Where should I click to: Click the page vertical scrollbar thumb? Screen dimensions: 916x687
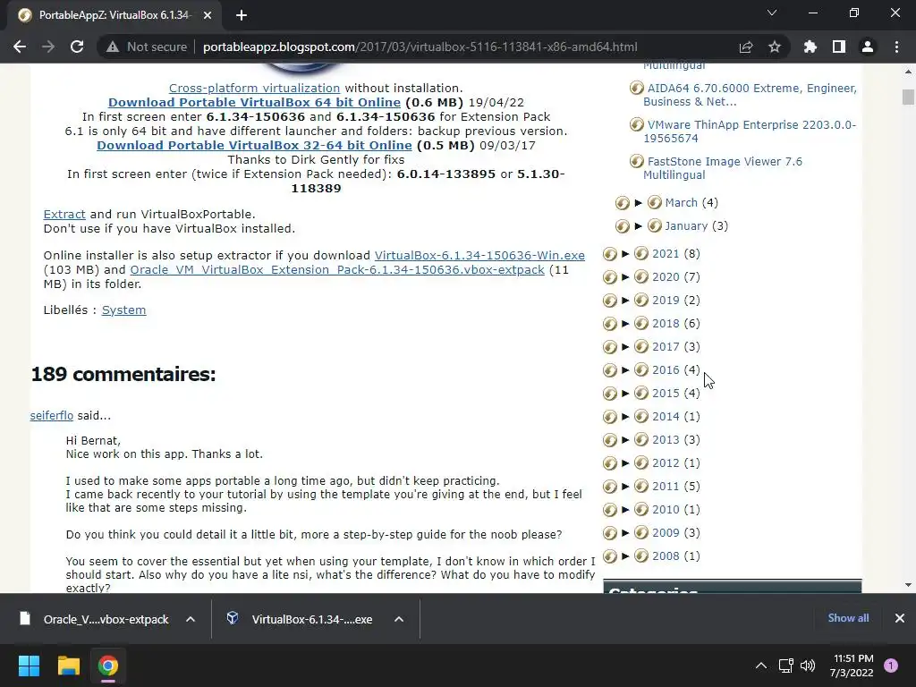pyautogui.click(x=908, y=97)
